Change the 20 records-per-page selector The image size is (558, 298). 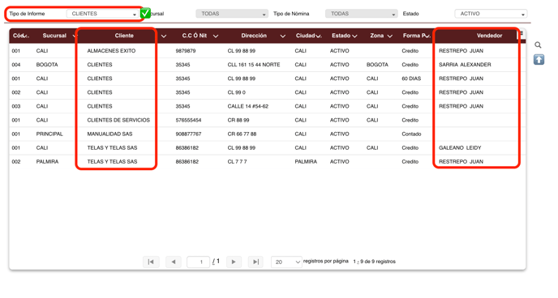(286, 262)
